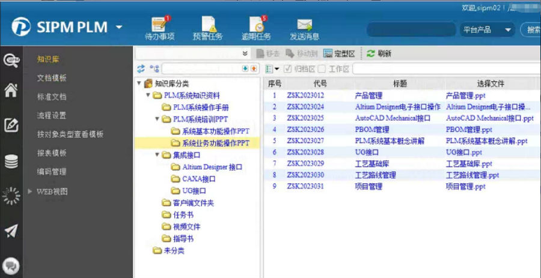Collapse the 知识库分类 tree root
541x278 pixels.
click(139, 83)
